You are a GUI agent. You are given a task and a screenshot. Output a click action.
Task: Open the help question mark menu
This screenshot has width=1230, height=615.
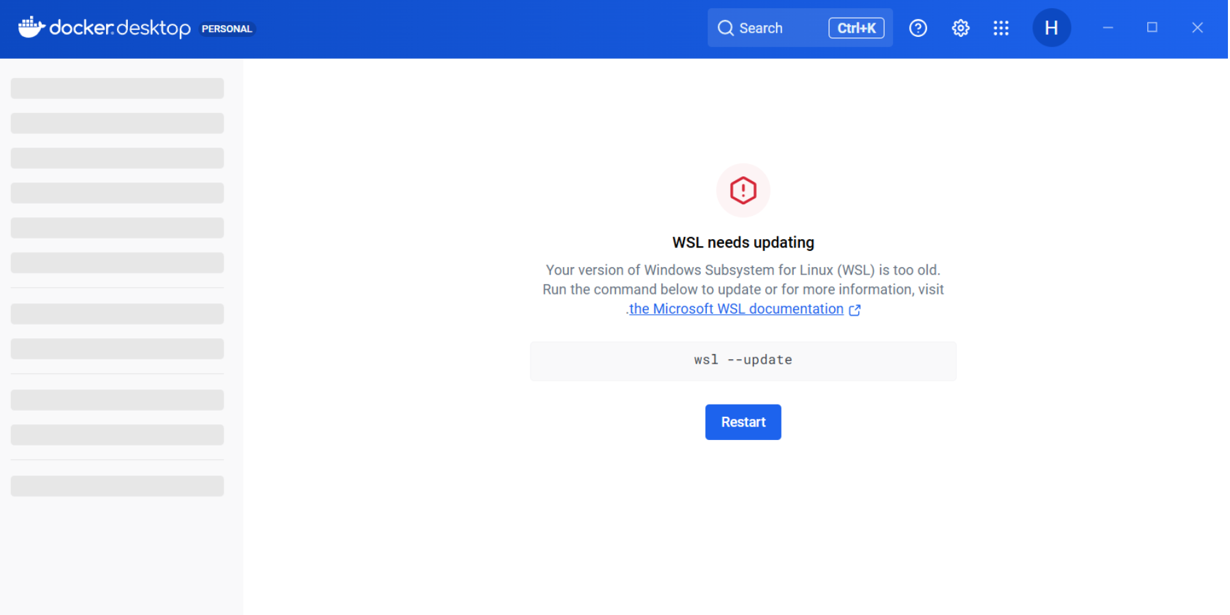click(x=918, y=28)
